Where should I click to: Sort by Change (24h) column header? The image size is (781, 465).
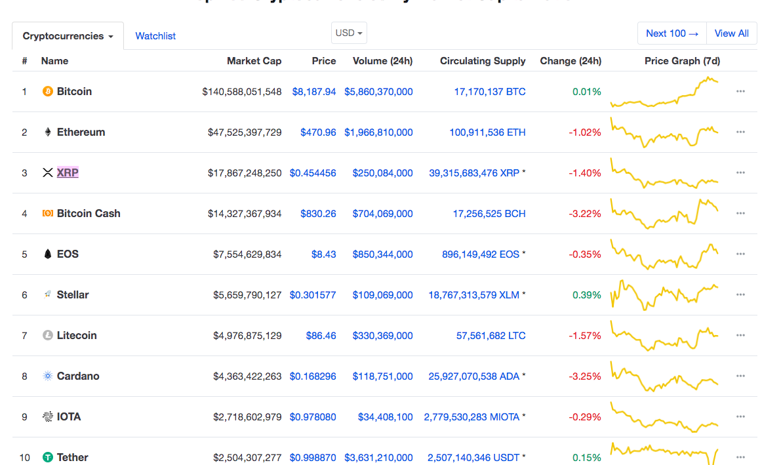pos(571,61)
